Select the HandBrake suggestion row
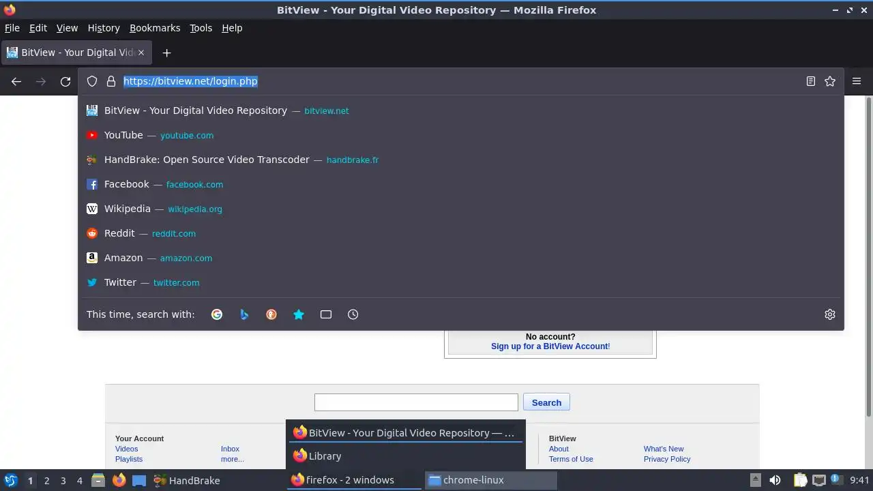Image resolution: width=873 pixels, height=491 pixels. (461, 160)
